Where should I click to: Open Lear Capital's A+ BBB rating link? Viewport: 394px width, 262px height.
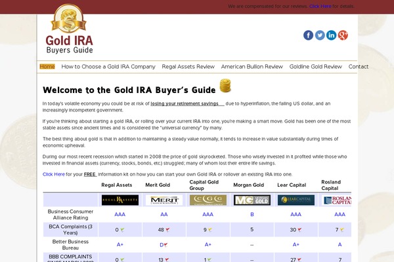[295, 244]
